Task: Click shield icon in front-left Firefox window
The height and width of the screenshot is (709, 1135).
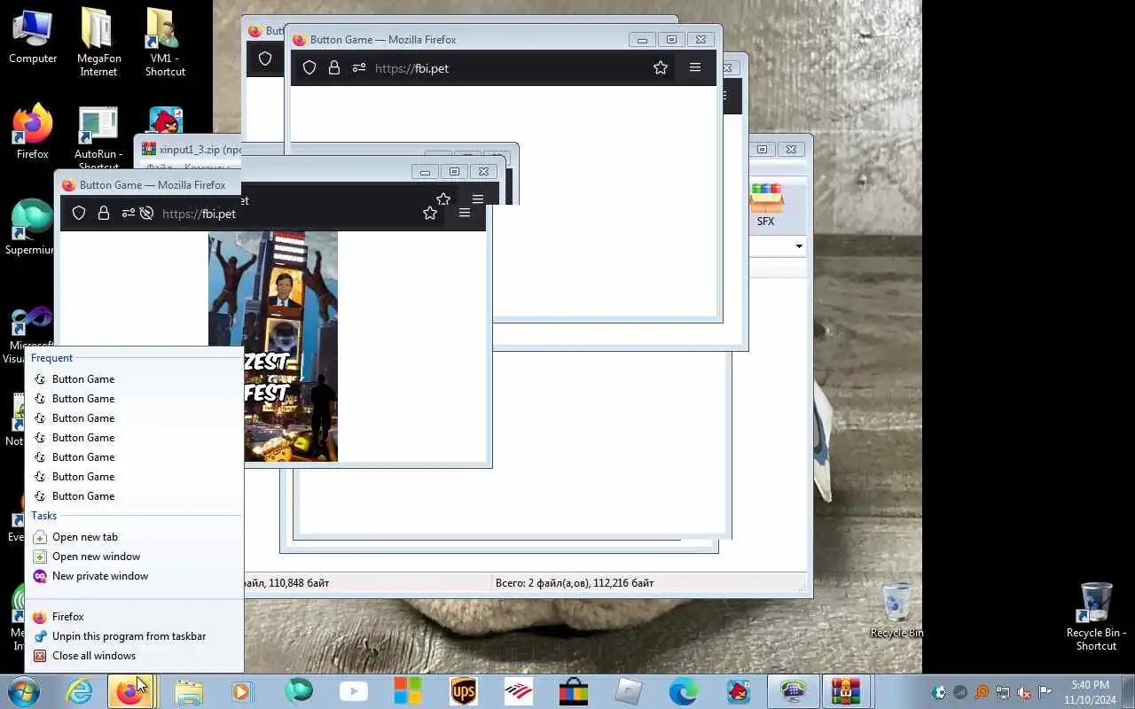Action: pos(79,213)
